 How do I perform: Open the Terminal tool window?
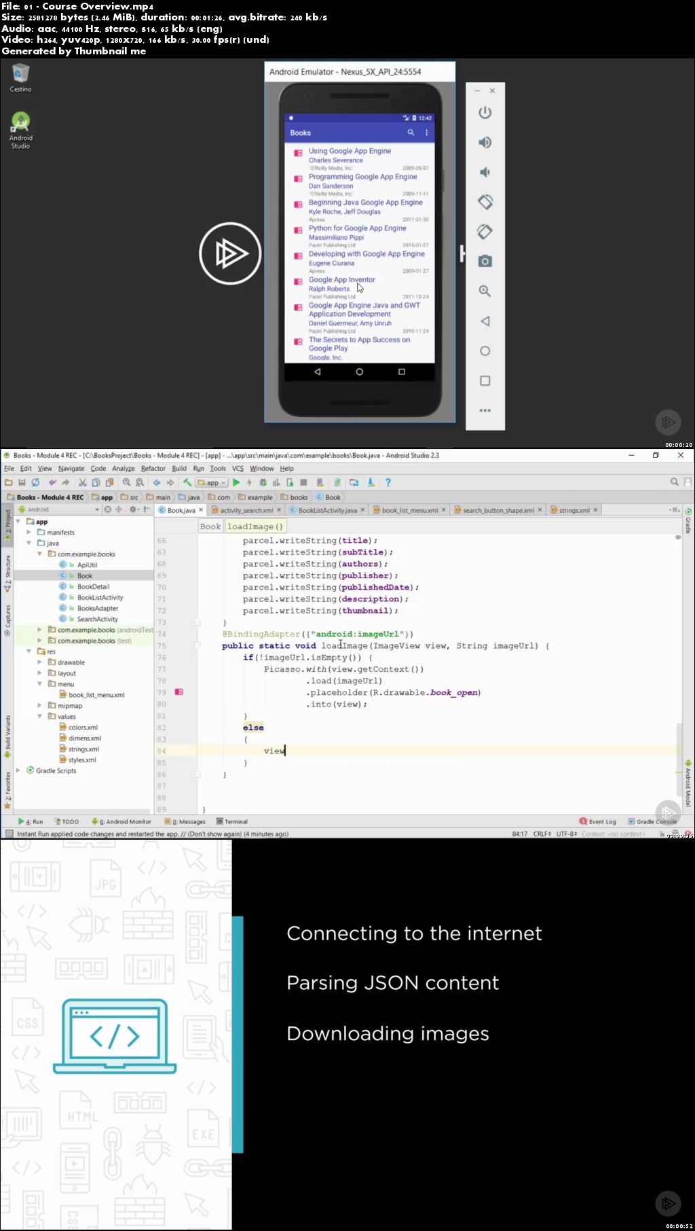[232, 821]
